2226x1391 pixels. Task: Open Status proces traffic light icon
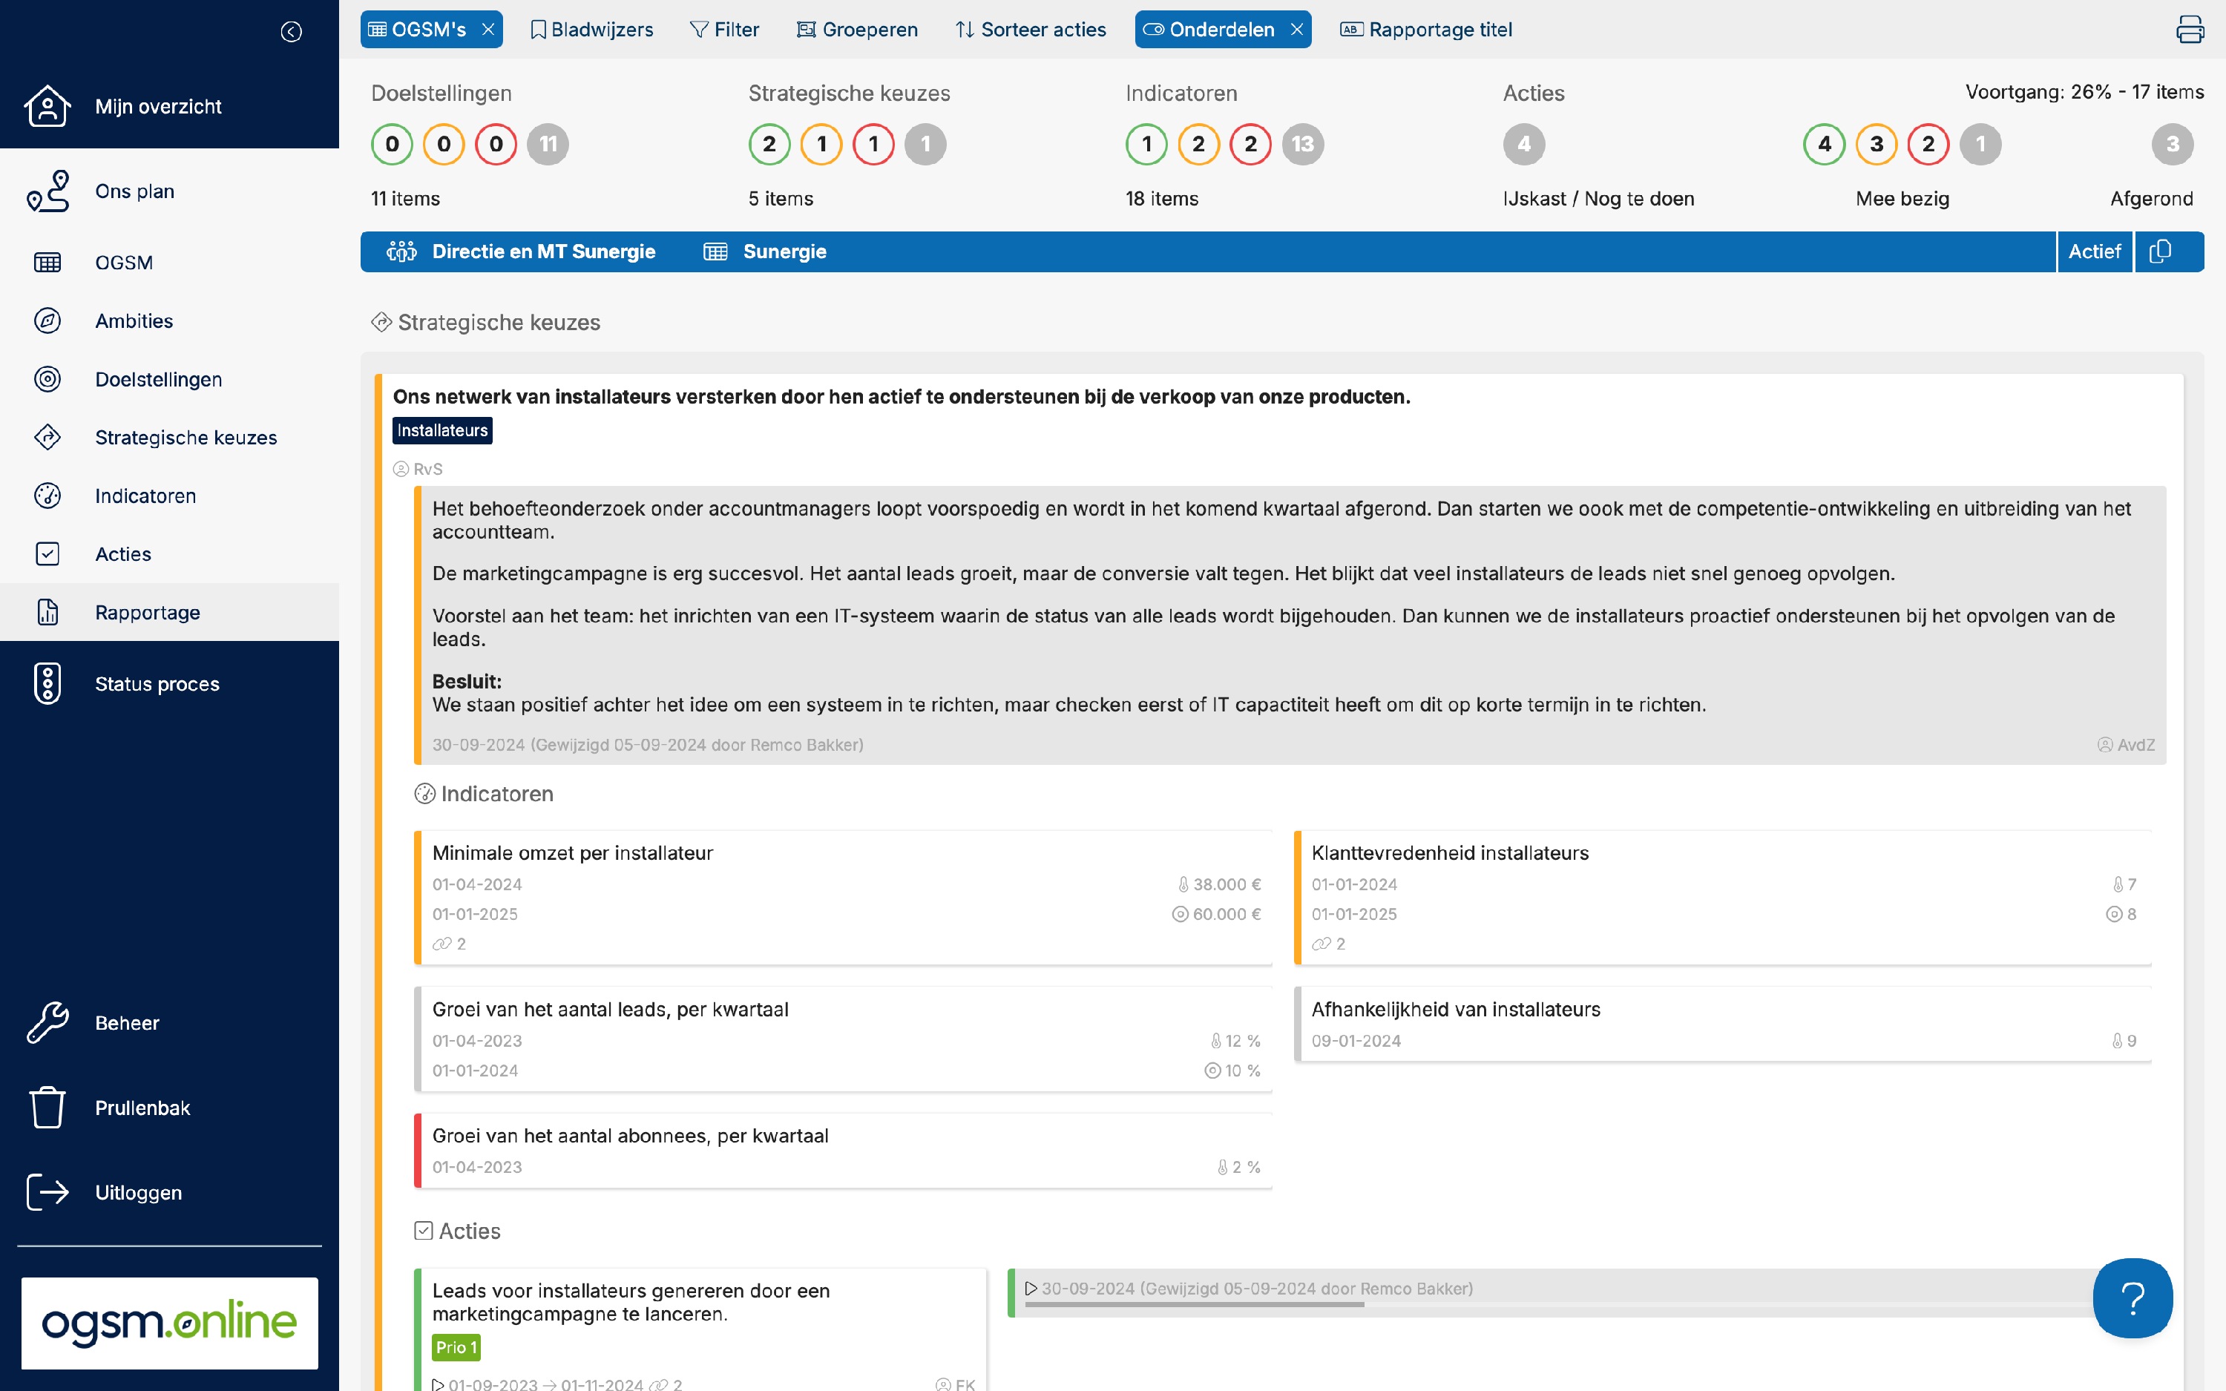pyautogui.click(x=47, y=683)
